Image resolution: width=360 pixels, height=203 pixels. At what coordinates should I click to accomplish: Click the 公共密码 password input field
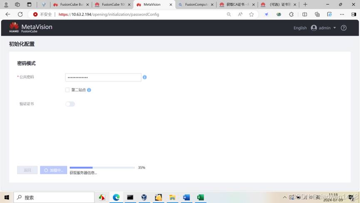(x=103, y=77)
